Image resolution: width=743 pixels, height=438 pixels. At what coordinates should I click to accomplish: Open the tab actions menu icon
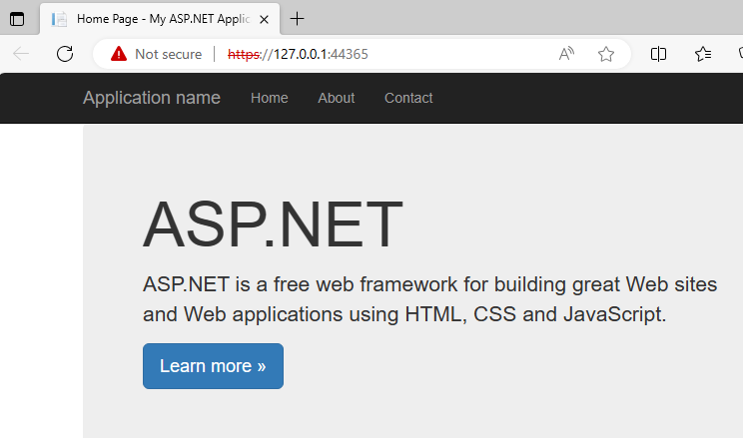[x=17, y=19]
